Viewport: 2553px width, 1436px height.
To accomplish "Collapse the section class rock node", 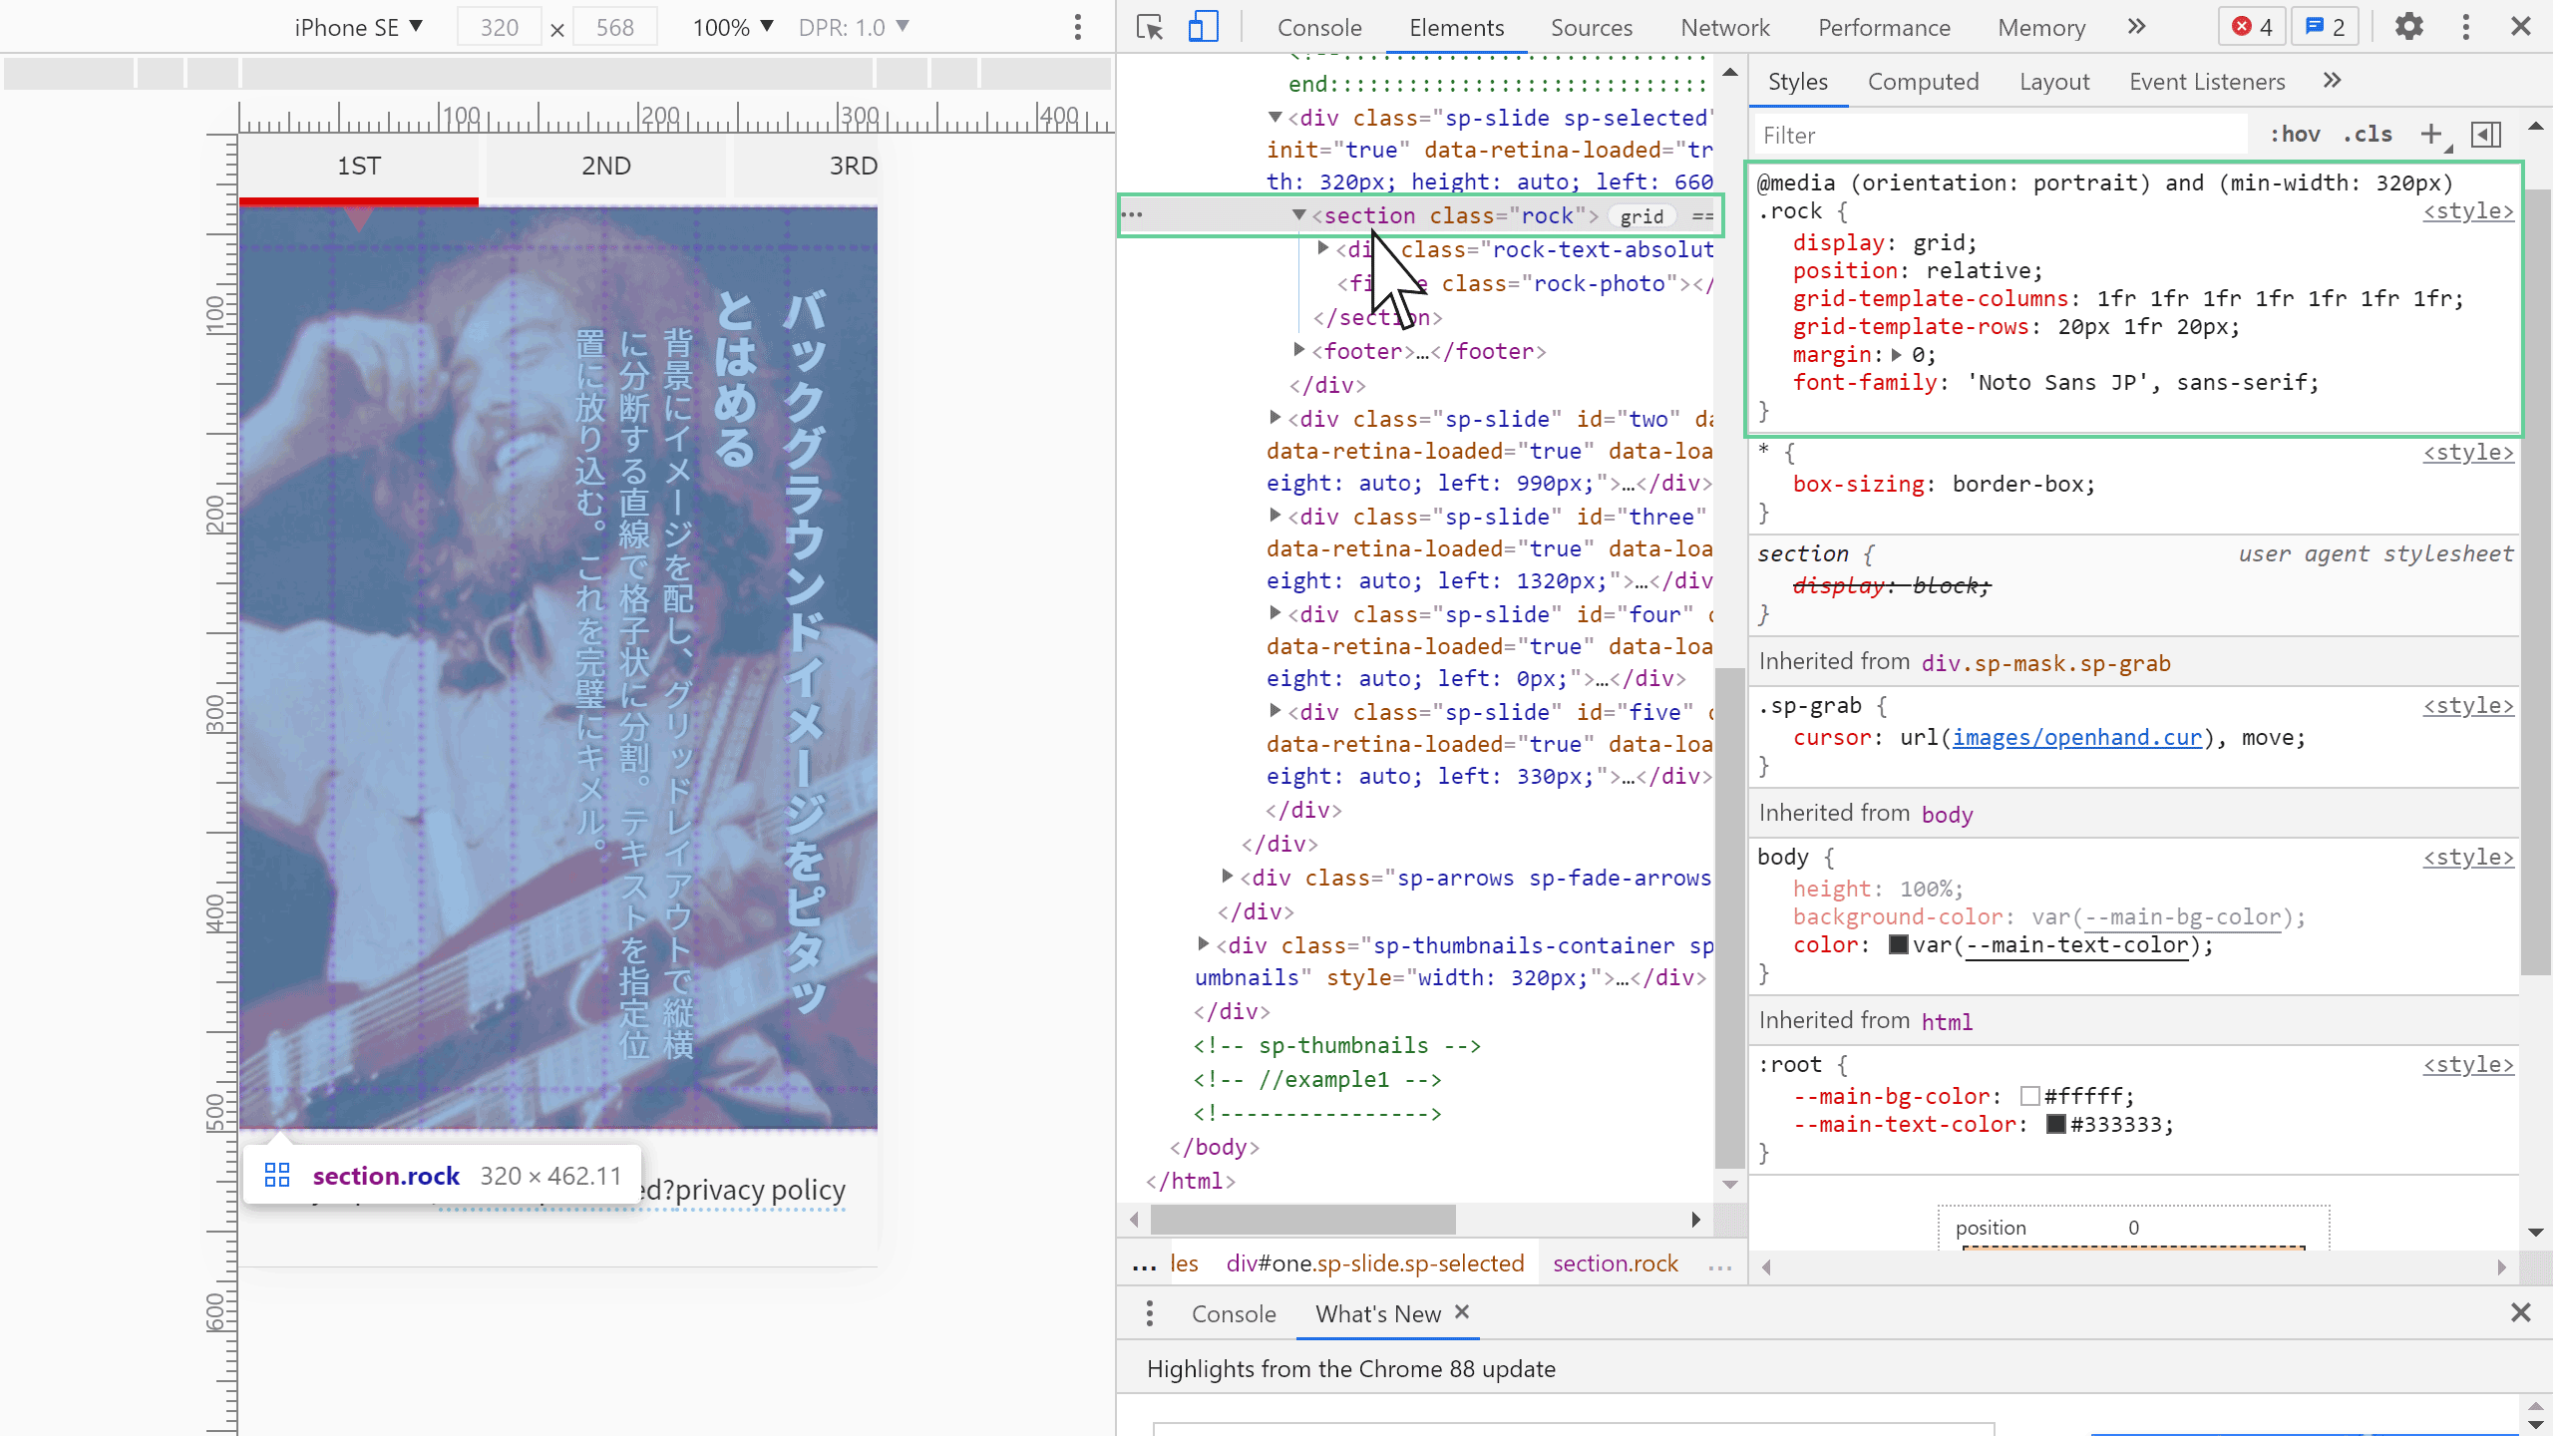I will point(1298,214).
